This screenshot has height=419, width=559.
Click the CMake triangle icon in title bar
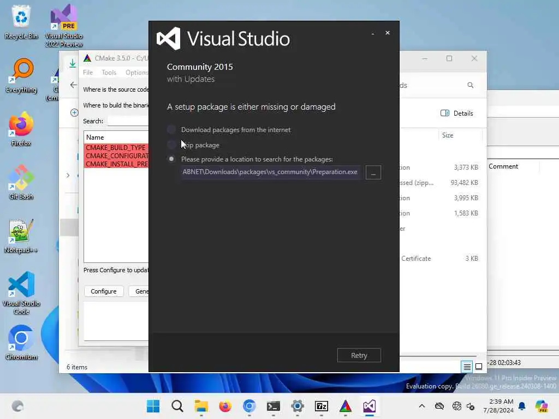pos(87,58)
